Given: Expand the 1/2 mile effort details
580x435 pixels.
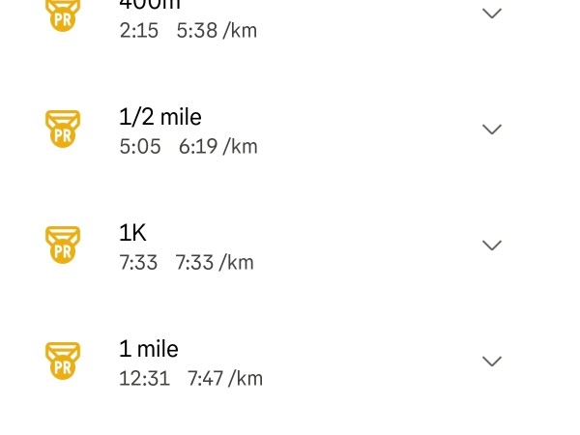Looking at the screenshot, I should pyautogui.click(x=492, y=130).
